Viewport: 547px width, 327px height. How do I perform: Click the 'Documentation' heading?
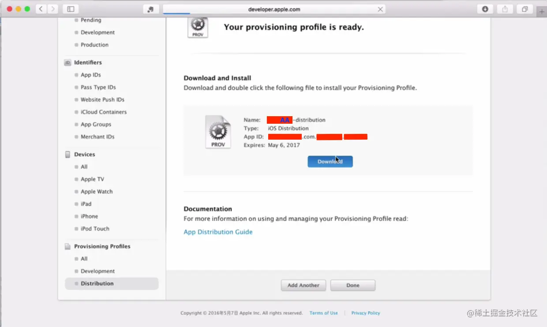(x=208, y=209)
